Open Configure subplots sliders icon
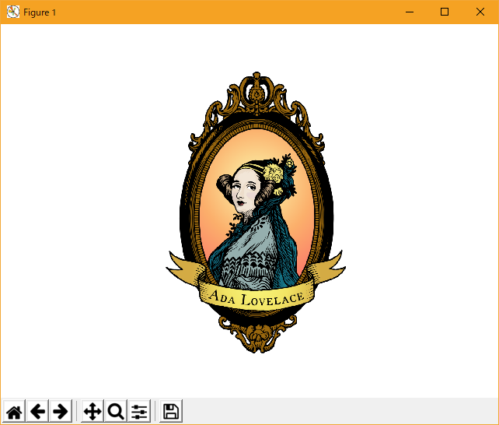This screenshot has width=499, height=425. [x=139, y=412]
